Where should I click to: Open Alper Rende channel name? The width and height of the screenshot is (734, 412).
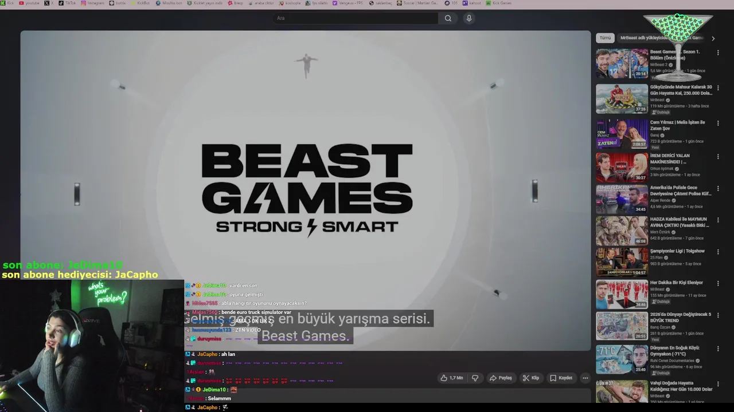[x=661, y=200]
